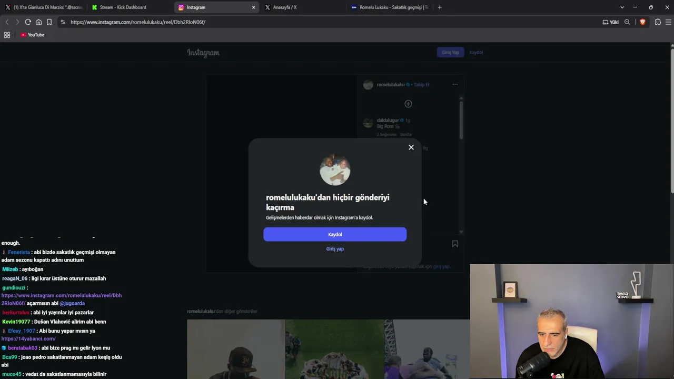Open the middle thumbnail under other posts
Screen dimensions: 674x379
[335, 349]
